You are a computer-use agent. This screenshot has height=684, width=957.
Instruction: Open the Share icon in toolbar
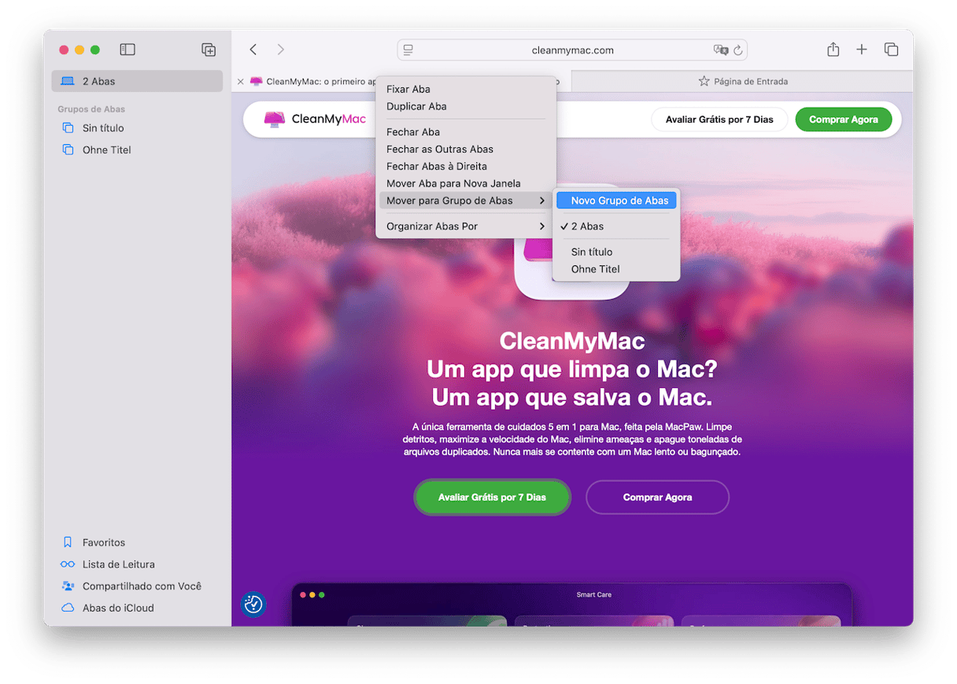pos(833,50)
